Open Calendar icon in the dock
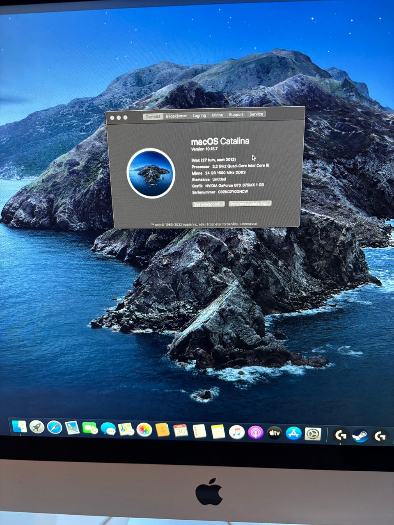This screenshot has width=394, height=525. [x=181, y=430]
